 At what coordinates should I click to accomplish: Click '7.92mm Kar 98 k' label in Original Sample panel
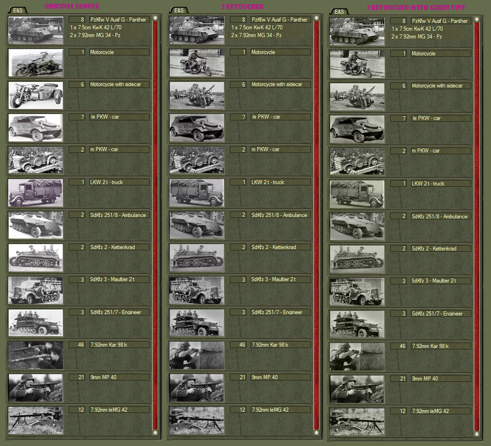[119, 345]
